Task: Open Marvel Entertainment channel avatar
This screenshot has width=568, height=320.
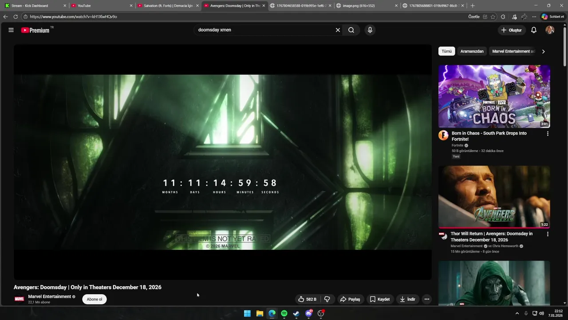Action: [x=19, y=299]
